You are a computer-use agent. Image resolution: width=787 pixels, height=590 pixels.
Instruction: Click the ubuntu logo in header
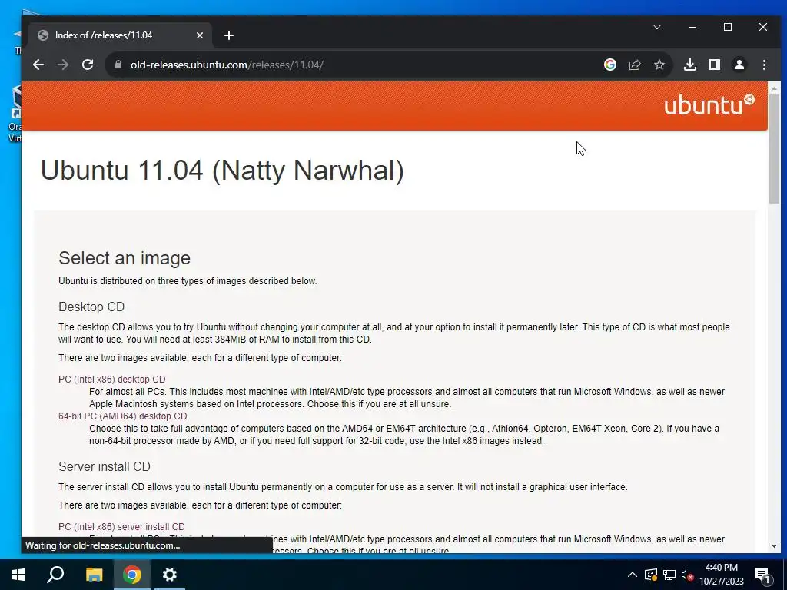click(x=709, y=104)
